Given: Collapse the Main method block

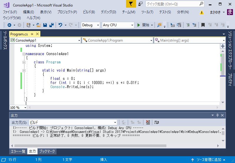Looking at the screenshot, I should 24,70.
